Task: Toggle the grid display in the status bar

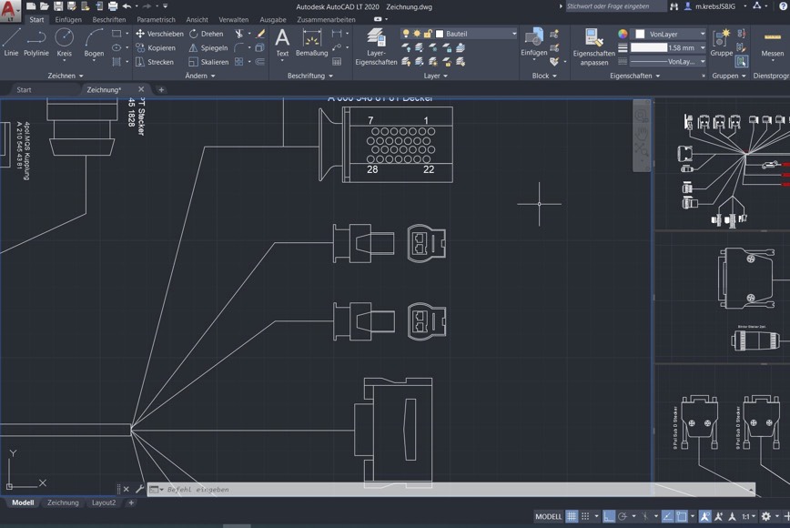Action: tap(570, 516)
